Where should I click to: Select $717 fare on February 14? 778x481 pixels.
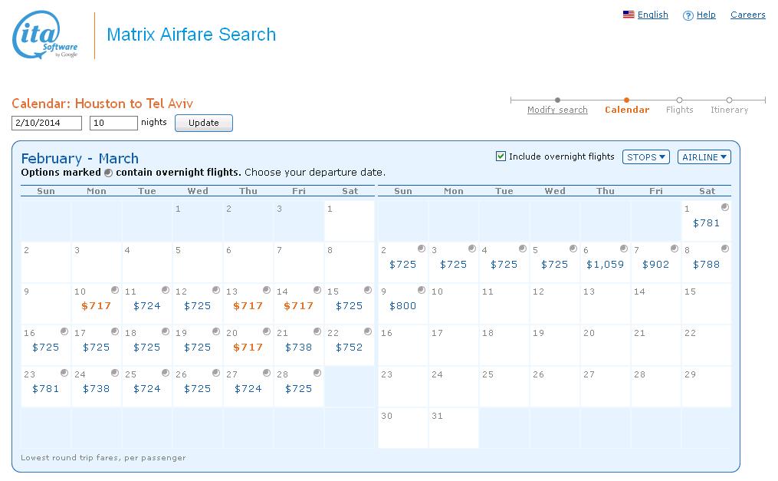(x=299, y=306)
